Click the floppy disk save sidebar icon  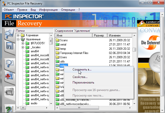coord(9,46)
